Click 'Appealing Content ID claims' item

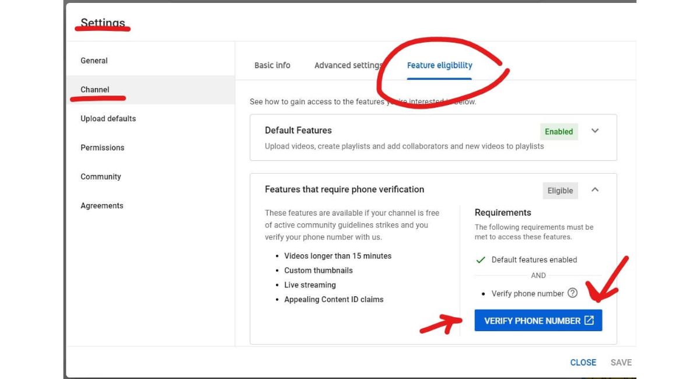tap(334, 300)
